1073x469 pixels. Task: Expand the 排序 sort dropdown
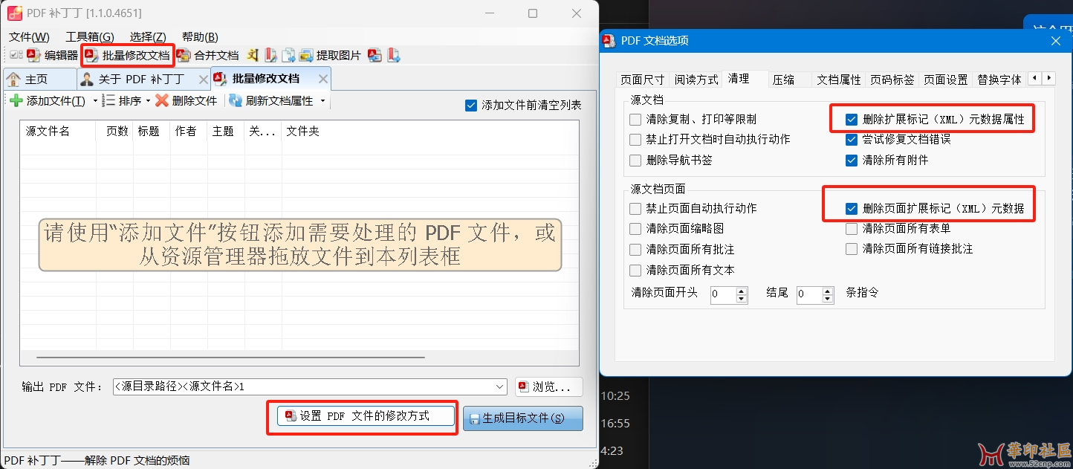pos(148,100)
